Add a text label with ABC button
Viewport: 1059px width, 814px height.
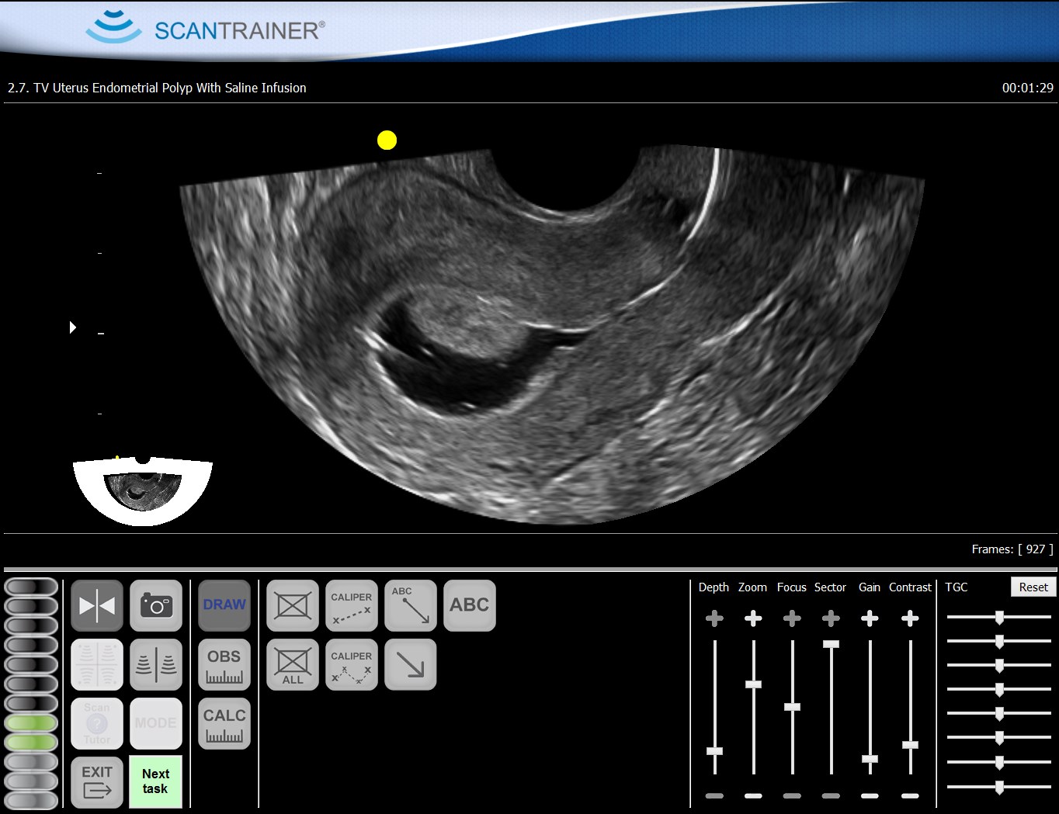click(x=470, y=605)
